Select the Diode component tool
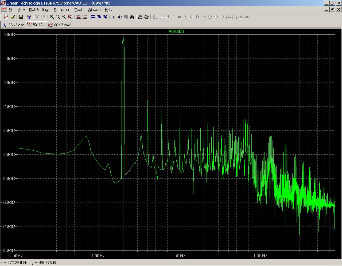This screenshot has height=266, width=342. coord(192,17)
